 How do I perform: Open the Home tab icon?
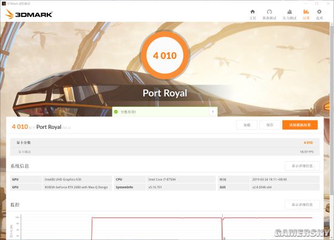253,12
